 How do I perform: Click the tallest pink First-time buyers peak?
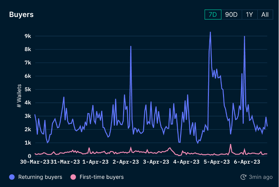[231, 145]
